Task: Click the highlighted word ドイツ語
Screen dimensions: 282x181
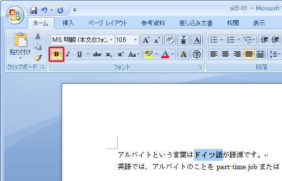Action: click(x=208, y=155)
